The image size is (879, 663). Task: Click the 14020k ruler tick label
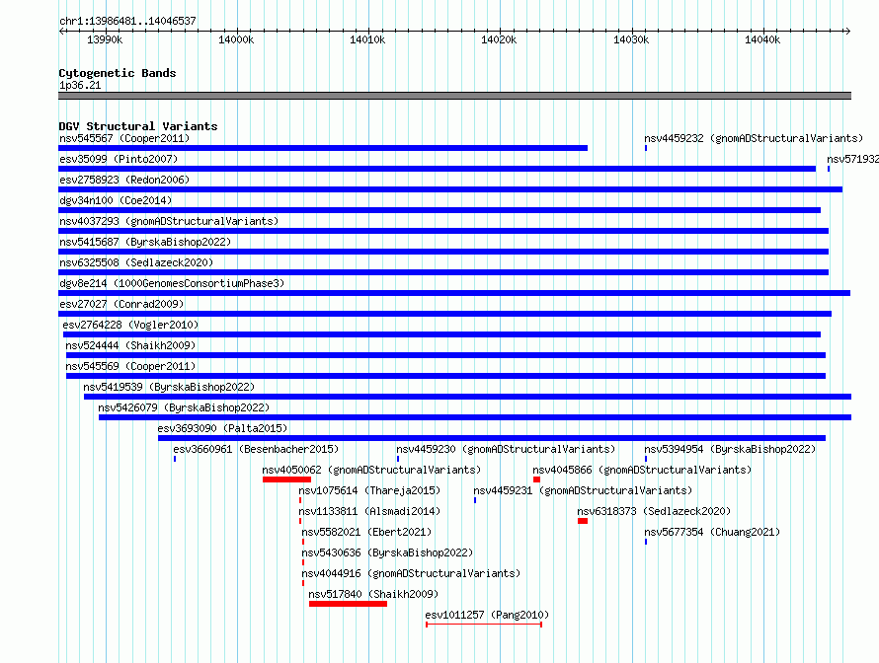click(x=499, y=39)
